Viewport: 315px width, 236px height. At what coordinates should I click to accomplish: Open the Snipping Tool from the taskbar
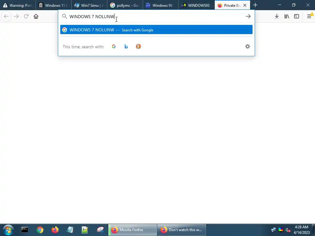coord(100,230)
